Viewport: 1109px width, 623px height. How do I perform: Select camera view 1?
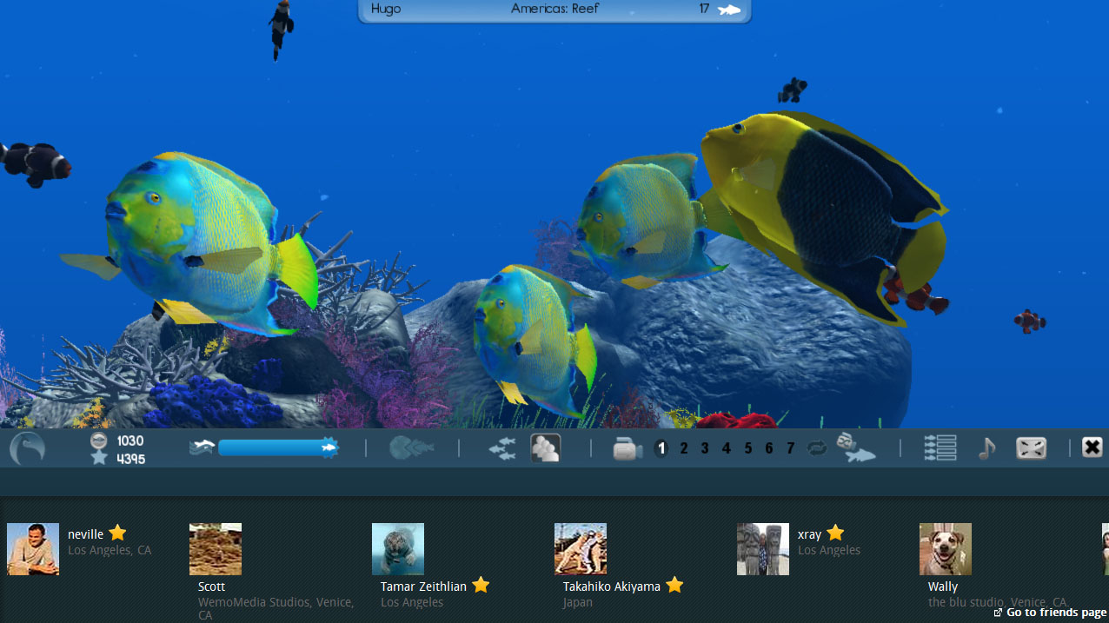[x=661, y=448]
